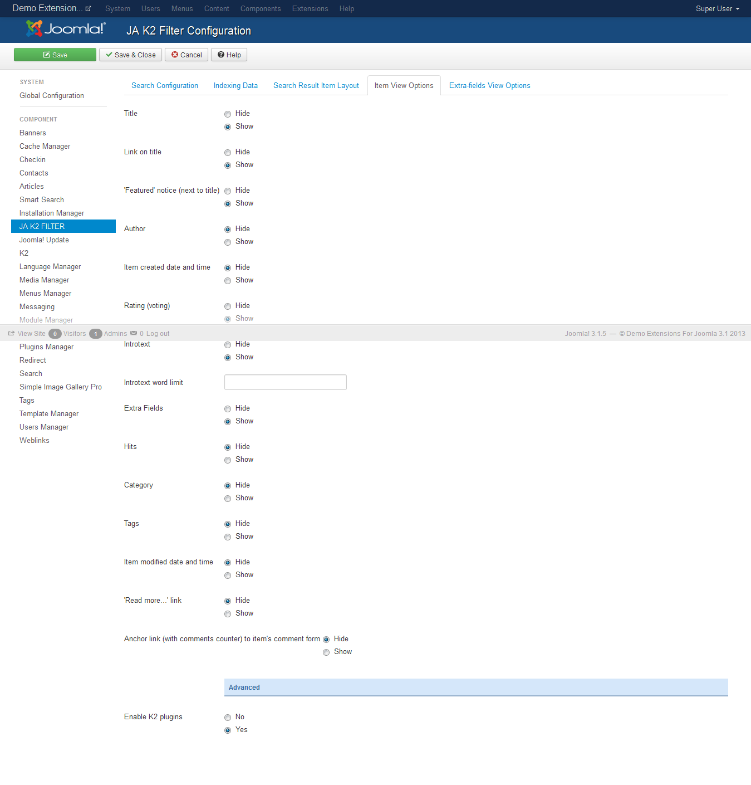Click the green Save button
This screenshot has height=785, width=751.
point(55,55)
